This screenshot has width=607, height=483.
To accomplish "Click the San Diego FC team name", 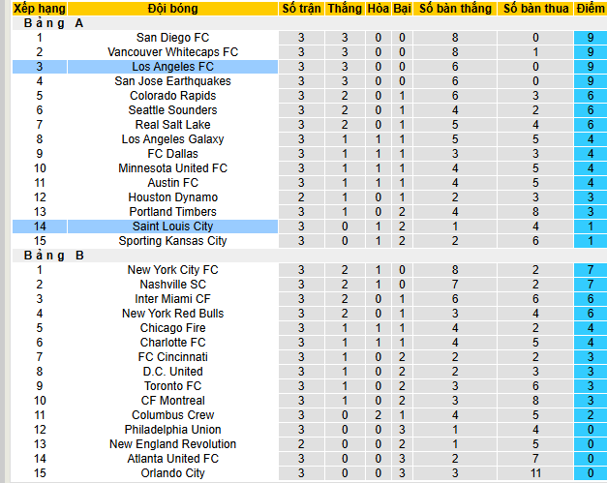I will (x=172, y=38).
